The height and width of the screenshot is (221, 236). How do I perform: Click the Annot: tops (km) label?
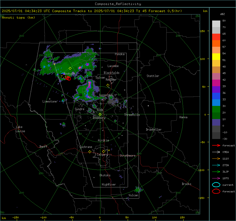pos(18,18)
